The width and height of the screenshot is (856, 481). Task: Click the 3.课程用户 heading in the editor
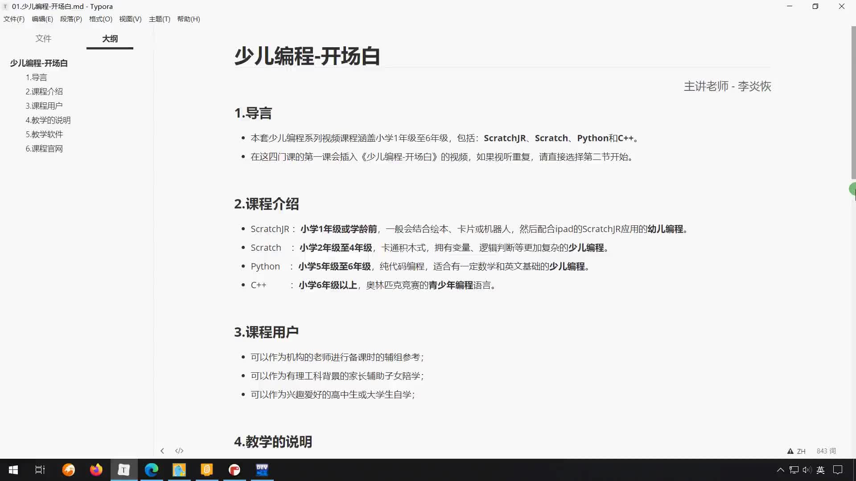(x=267, y=332)
